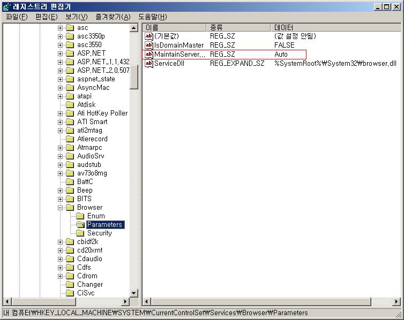The width and height of the screenshot is (404, 320).
Task: Click the %SystemRoot%\System32\browser.dll data
Action: [335, 63]
